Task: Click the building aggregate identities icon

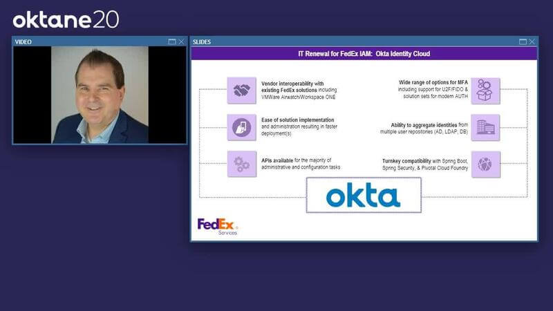Action: (x=485, y=127)
